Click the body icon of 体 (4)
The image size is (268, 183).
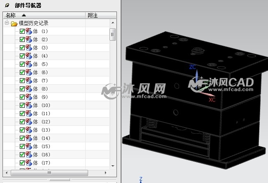(29, 56)
